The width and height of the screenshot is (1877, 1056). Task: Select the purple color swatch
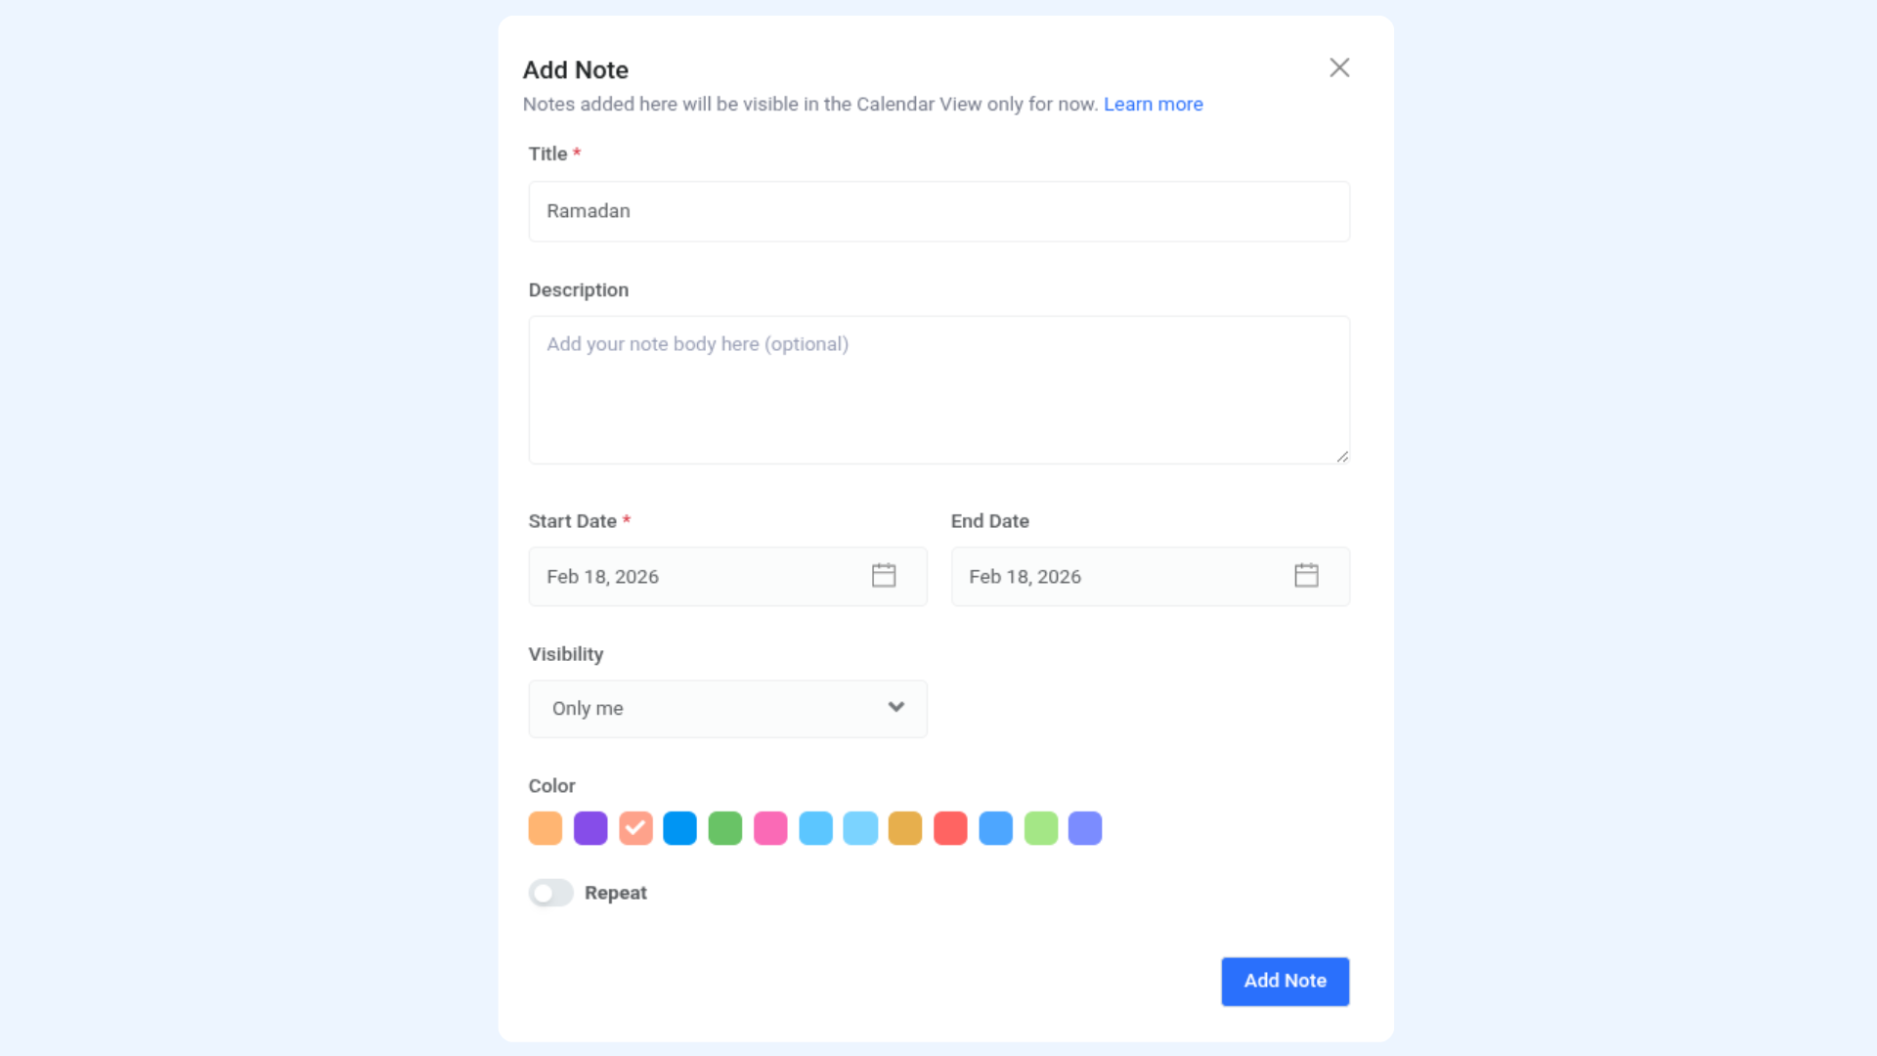click(x=590, y=828)
